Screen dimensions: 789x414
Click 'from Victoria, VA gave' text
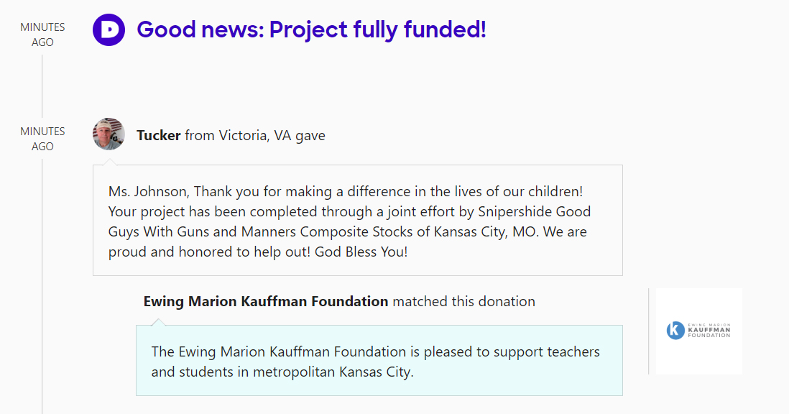point(255,135)
